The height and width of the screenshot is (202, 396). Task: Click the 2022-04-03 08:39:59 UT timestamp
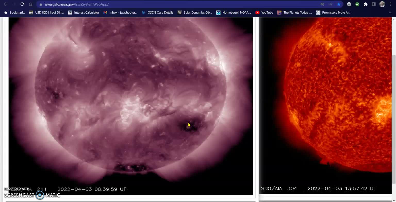point(92,189)
